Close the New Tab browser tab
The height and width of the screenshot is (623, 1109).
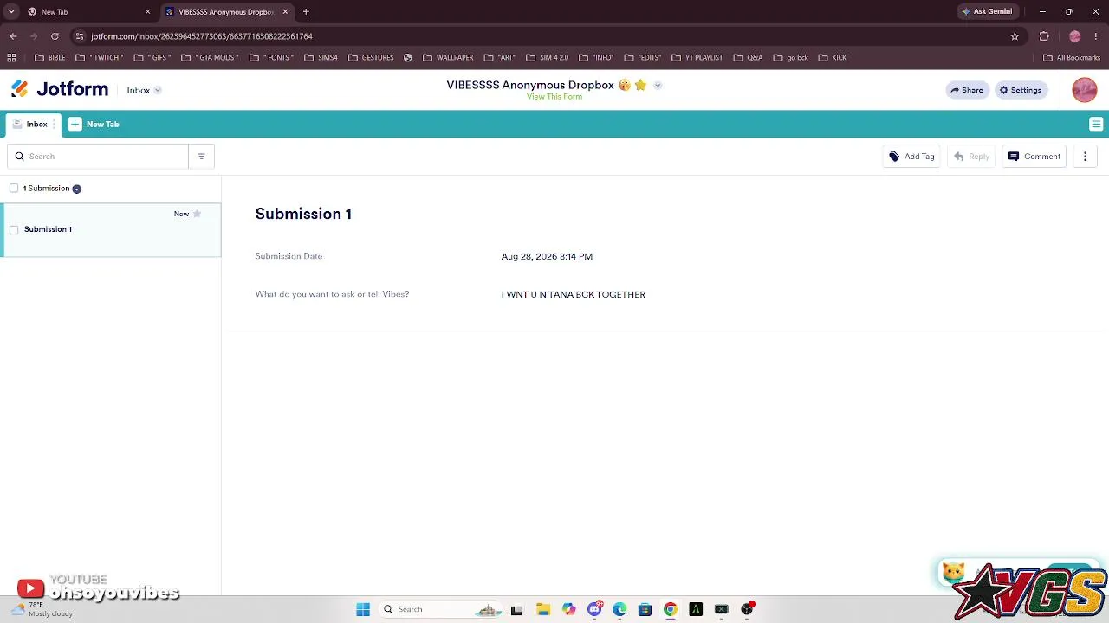click(147, 12)
